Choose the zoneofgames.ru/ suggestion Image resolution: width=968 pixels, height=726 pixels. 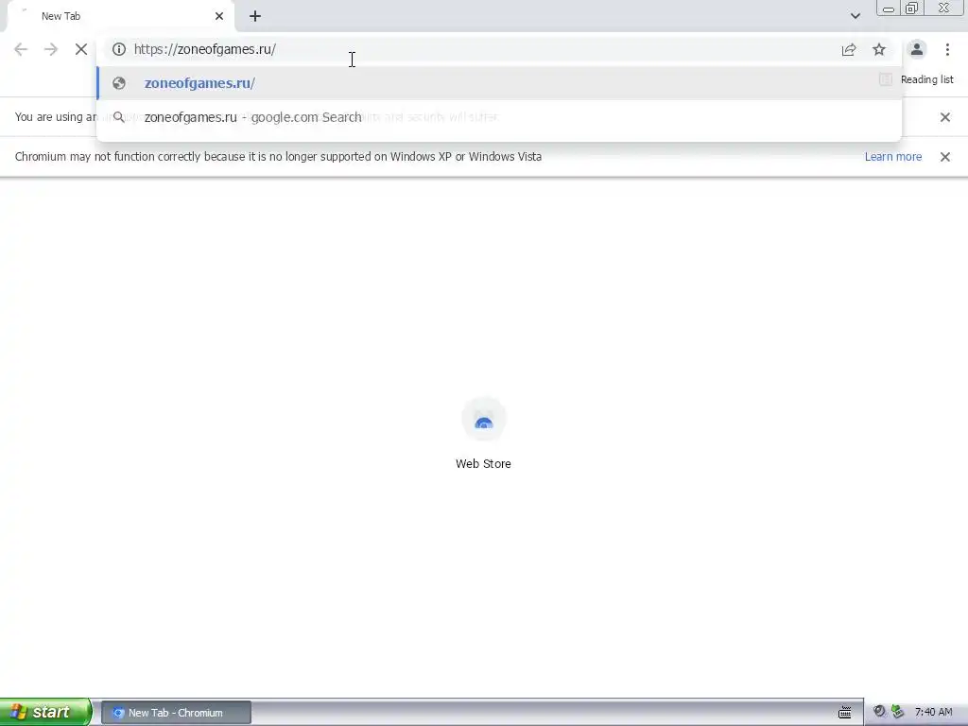coord(499,83)
